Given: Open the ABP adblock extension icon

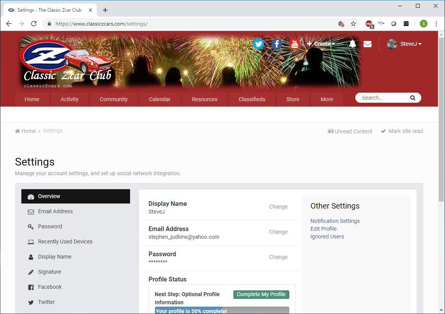Looking at the screenshot, I should tap(369, 24).
